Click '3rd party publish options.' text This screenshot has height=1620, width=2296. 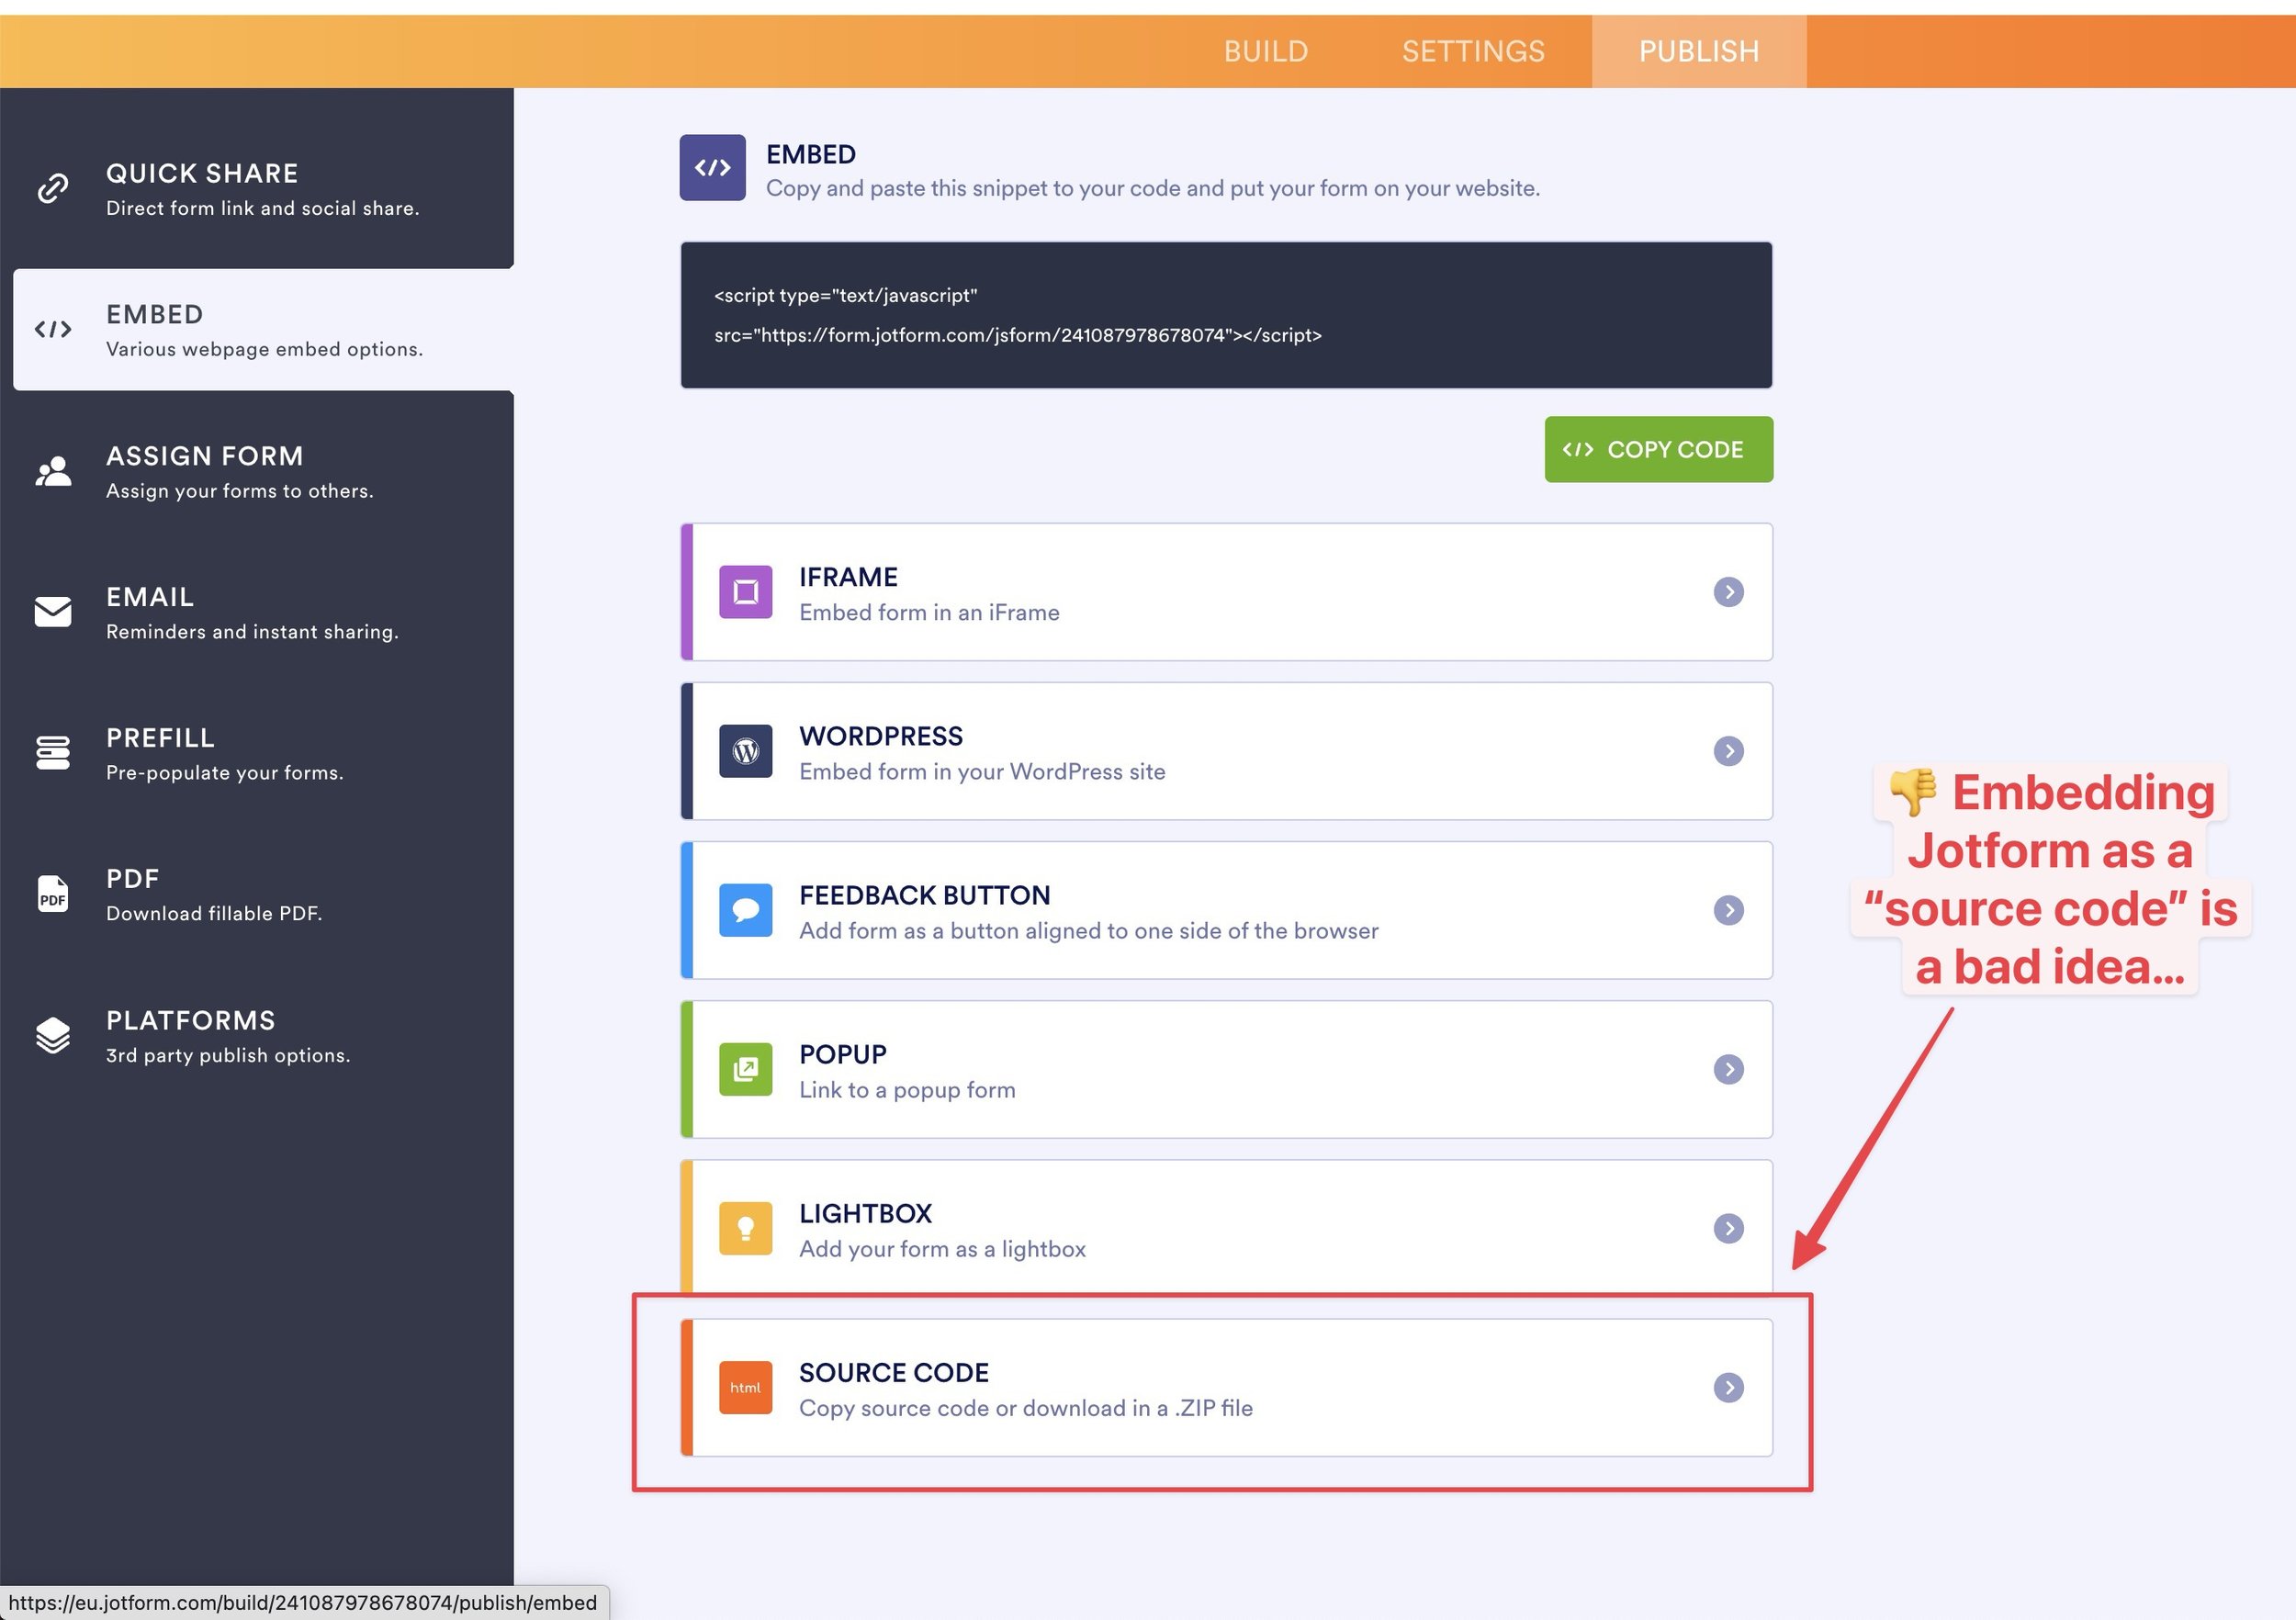click(x=228, y=1055)
